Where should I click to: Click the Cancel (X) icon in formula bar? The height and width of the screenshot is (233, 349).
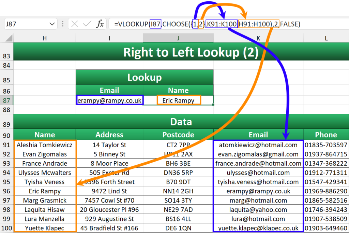[x=75, y=24]
